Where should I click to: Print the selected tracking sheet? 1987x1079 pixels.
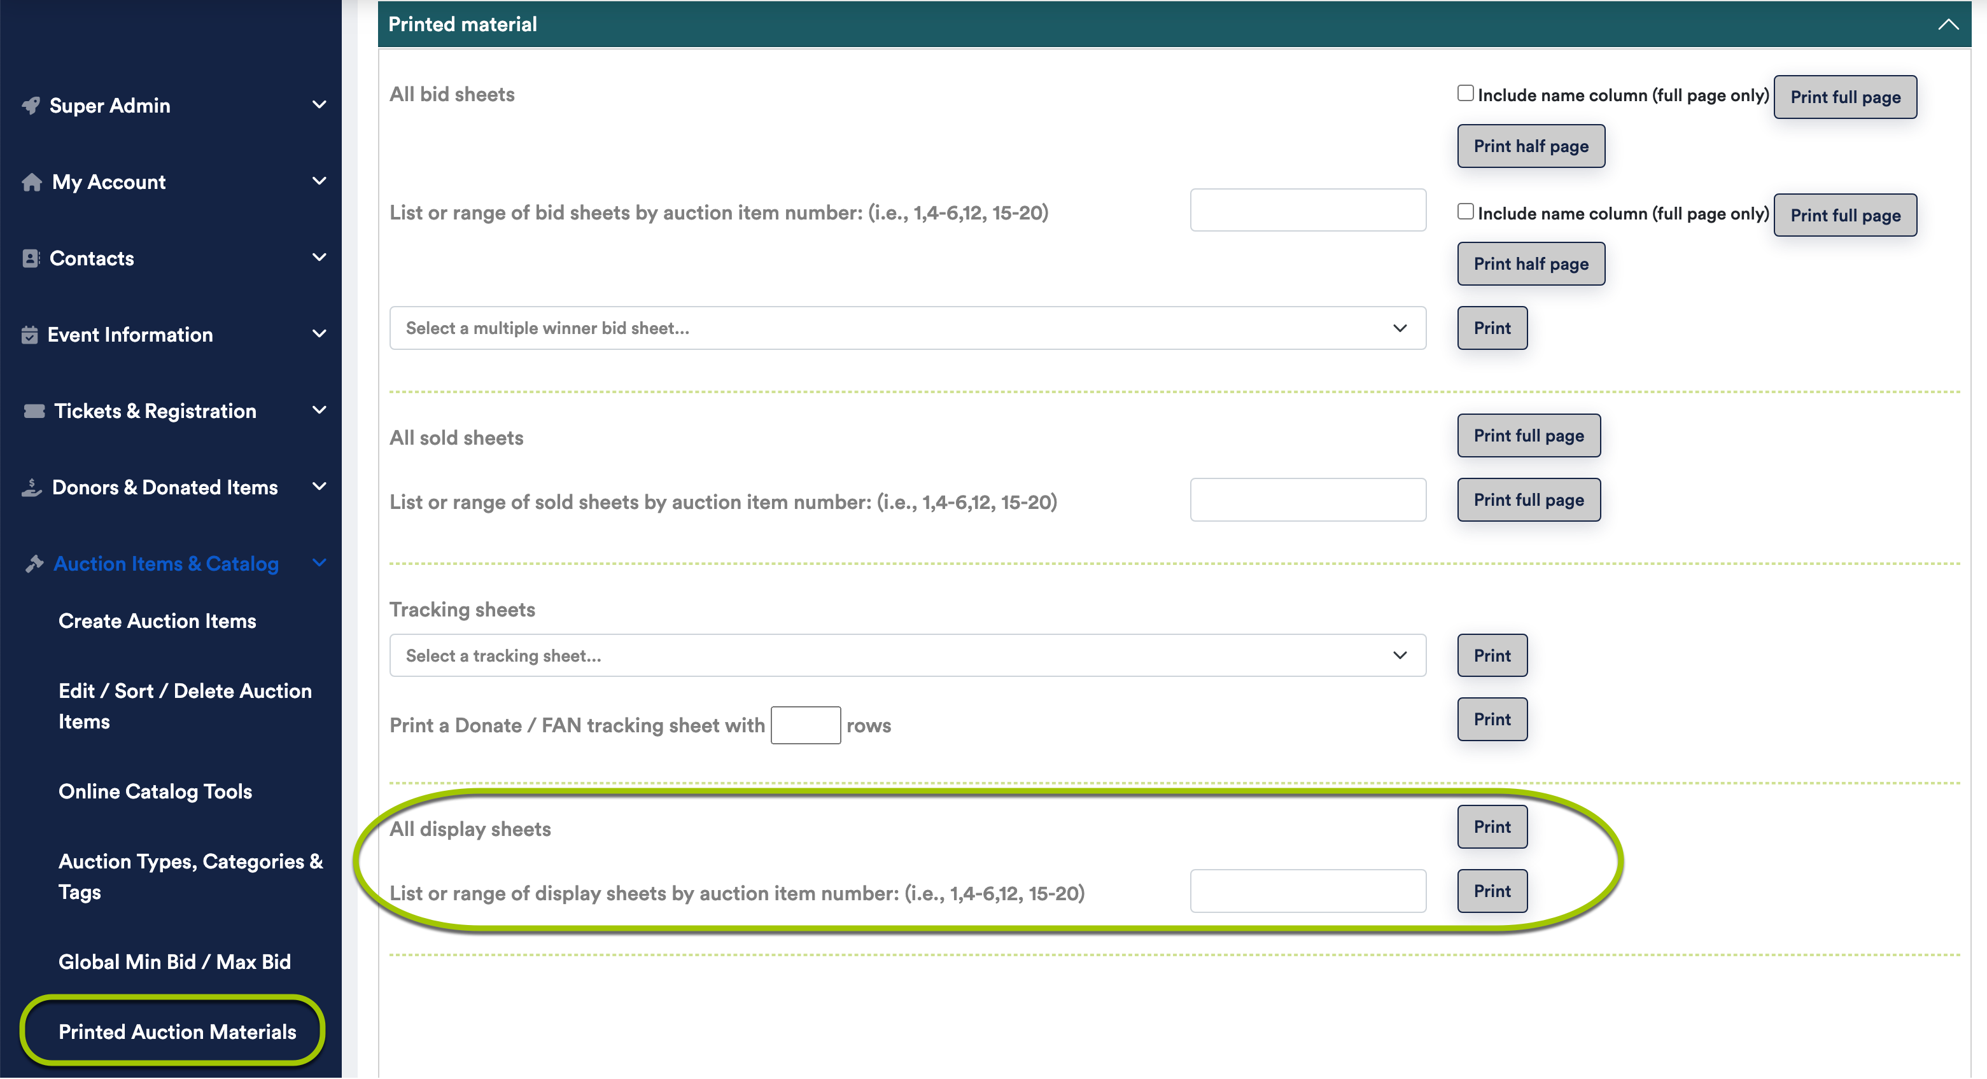click(x=1492, y=655)
